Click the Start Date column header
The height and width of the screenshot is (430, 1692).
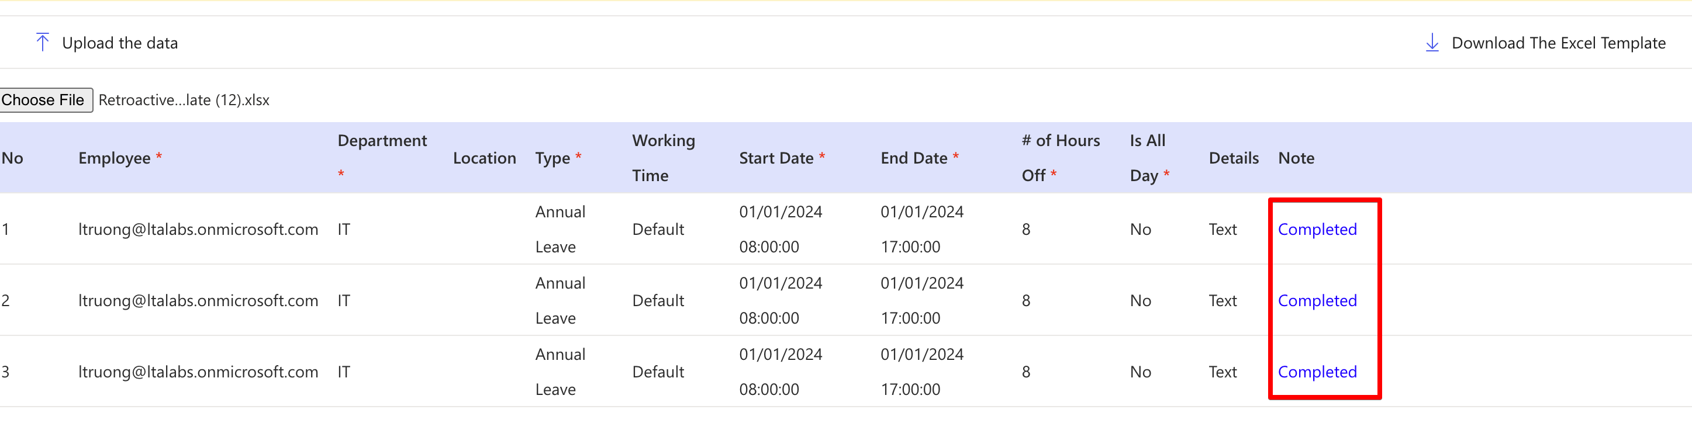(x=776, y=158)
